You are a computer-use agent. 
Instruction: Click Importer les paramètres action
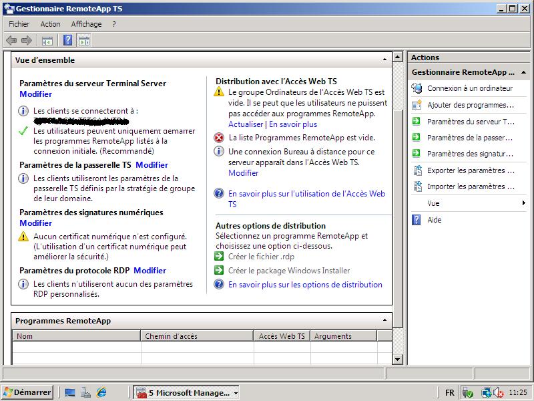click(471, 186)
